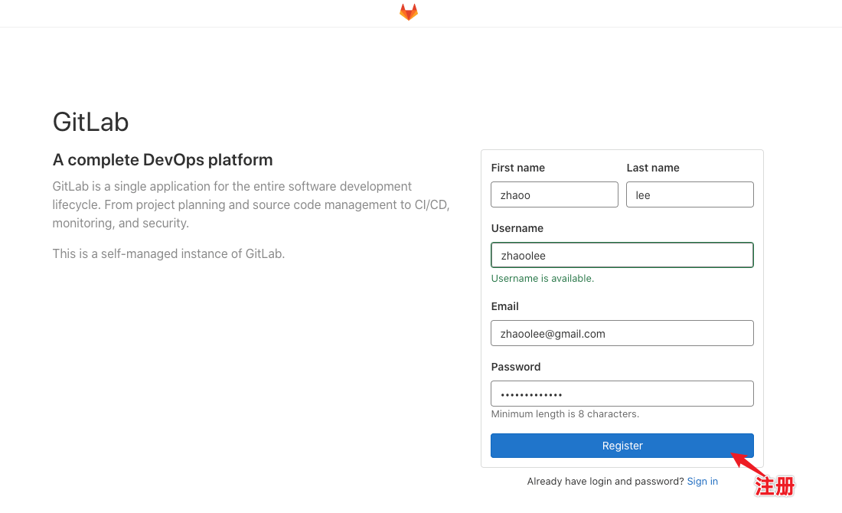Click the First name label
Image resolution: width=842 pixels, height=513 pixels.
tap(517, 168)
